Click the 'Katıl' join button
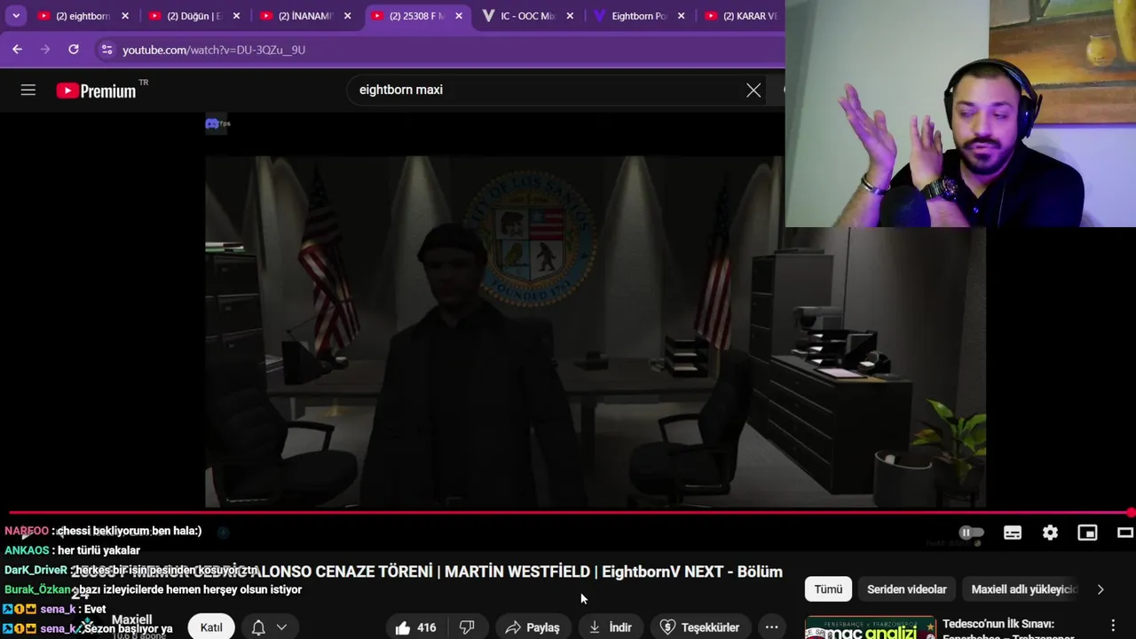Viewport: 1136px width, 639px height. [x=211, y=627]
